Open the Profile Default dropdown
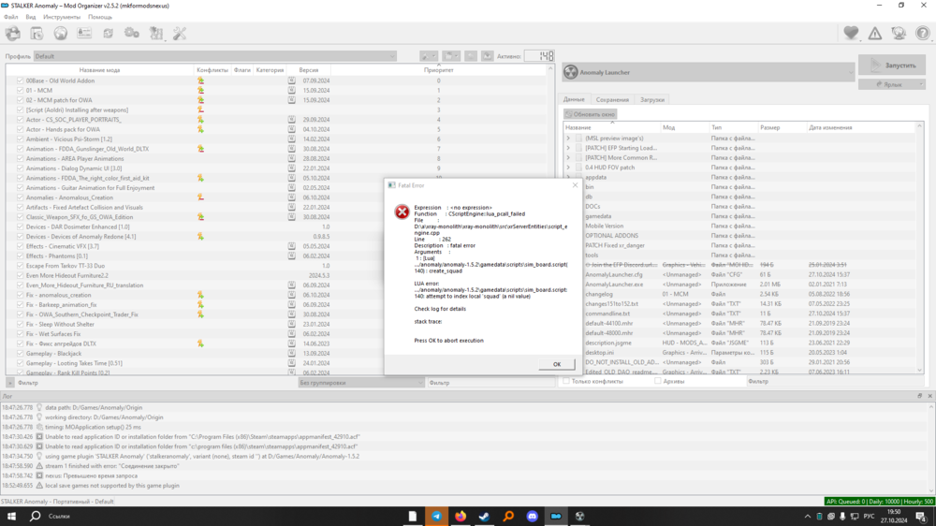 pos(214,56)
